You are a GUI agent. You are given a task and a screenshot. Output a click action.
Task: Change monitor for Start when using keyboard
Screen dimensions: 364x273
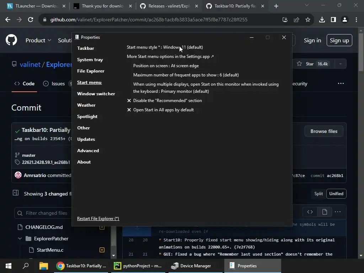pos(206,88)
